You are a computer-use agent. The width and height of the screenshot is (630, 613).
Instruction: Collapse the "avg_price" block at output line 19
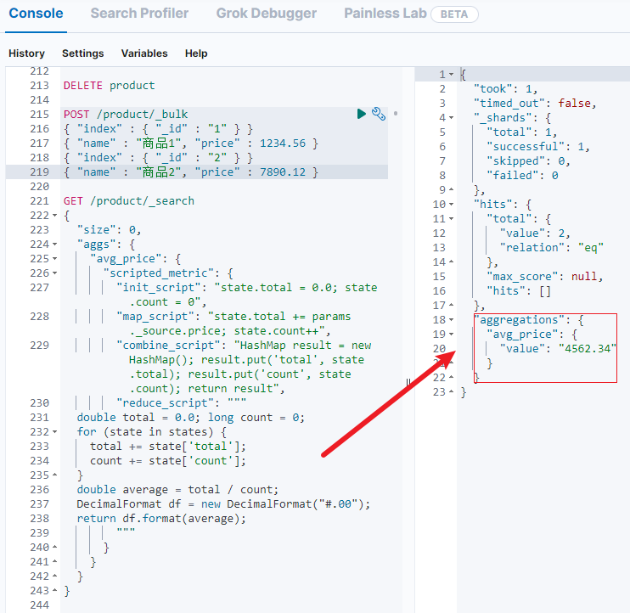click(451, 335)
